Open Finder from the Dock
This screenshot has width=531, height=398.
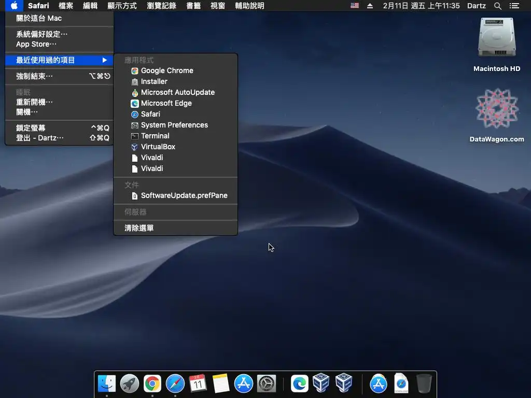pos(107,383)
